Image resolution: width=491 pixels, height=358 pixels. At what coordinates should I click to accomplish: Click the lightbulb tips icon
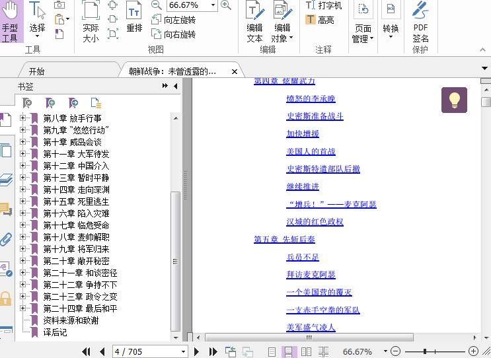coord(454,100)
